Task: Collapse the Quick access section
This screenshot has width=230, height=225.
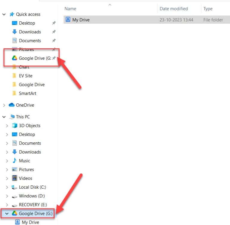Action: pyautogui.click(x=4, y=14)
